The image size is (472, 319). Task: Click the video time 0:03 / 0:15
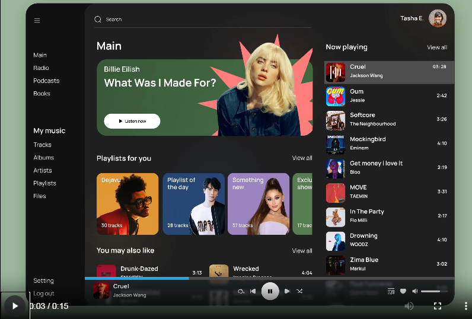49,306
